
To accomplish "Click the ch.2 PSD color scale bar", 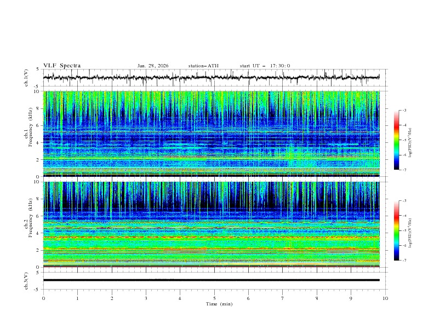I will tap(396, 230).
